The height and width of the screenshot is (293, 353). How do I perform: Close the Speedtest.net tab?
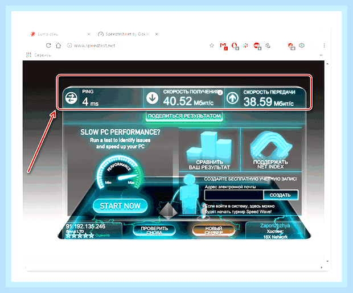pos(157,34)
